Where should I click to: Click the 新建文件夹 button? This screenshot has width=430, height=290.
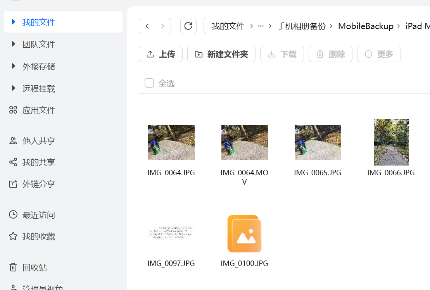tap(221, 54)
